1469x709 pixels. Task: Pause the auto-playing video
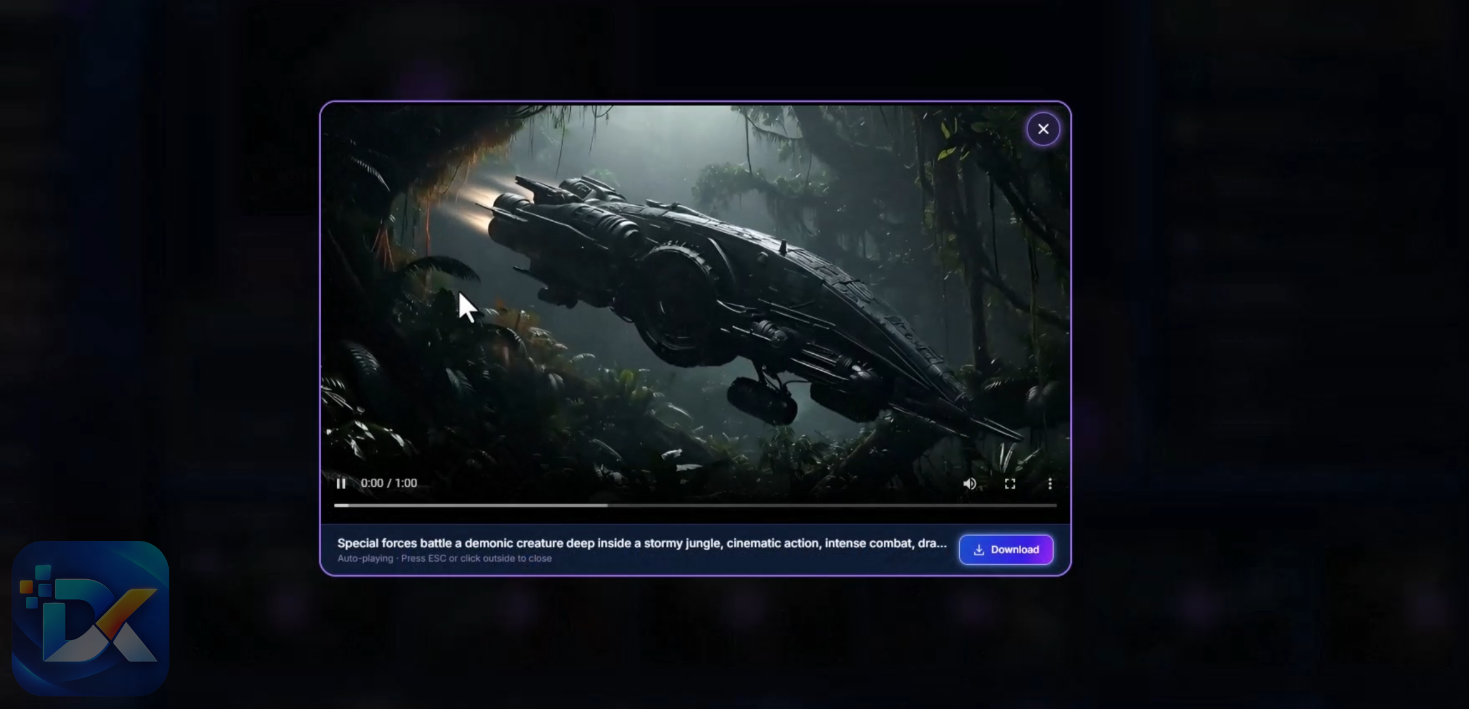[341, 483]
